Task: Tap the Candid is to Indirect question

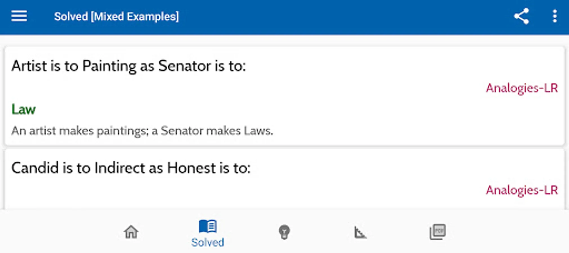Action: (x=131, y=168)
